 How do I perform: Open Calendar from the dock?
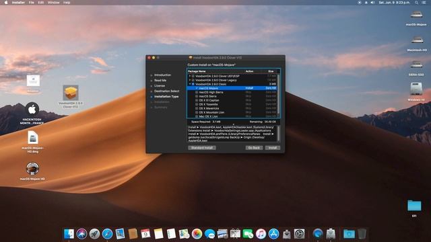click(x=145, y=234)
